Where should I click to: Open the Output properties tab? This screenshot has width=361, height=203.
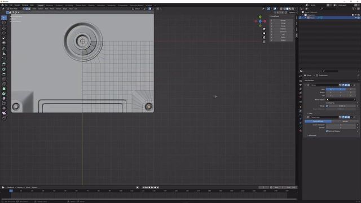(301, 85)
